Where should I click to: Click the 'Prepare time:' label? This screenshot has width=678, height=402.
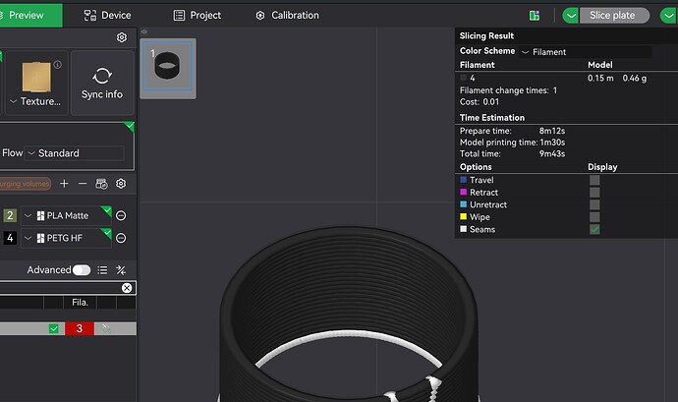coord(485,131)
